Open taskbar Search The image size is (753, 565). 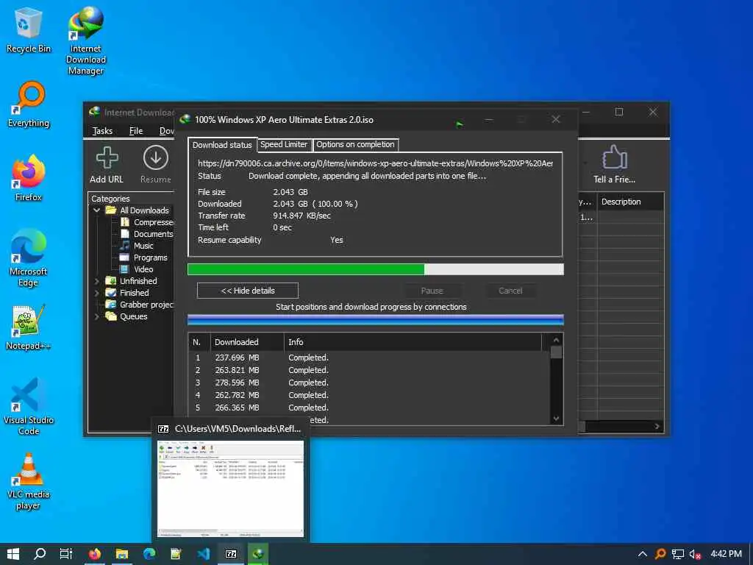tap(40, 554)
